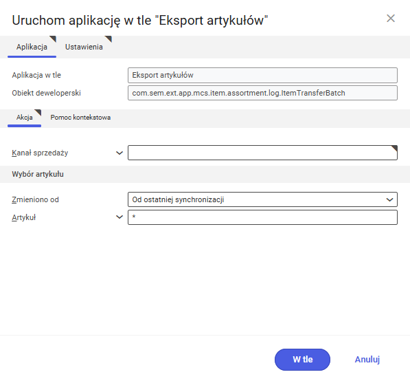Click the Obiekt deweloperski field
This screenshot has width=410, height=381.
(x=262, y=93)
